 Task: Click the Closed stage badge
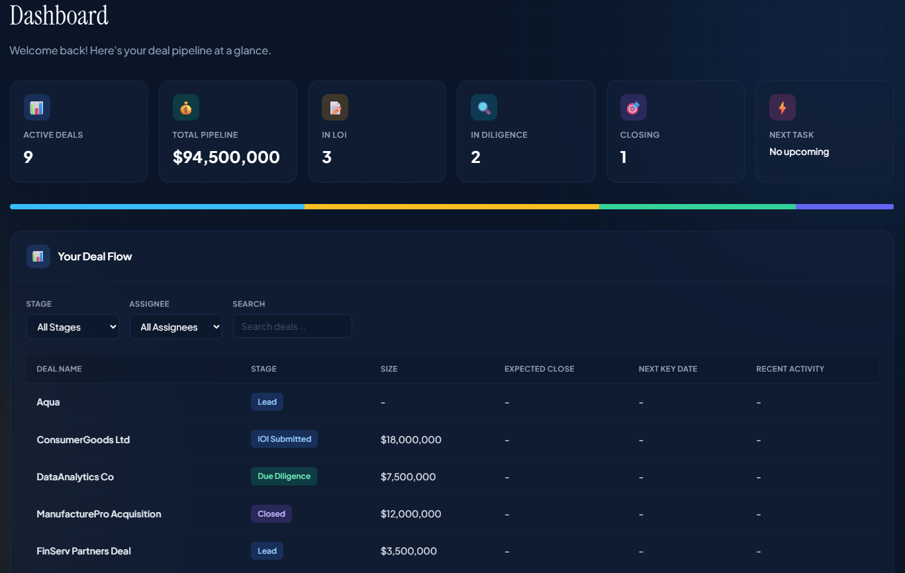(x=271, y=513)
